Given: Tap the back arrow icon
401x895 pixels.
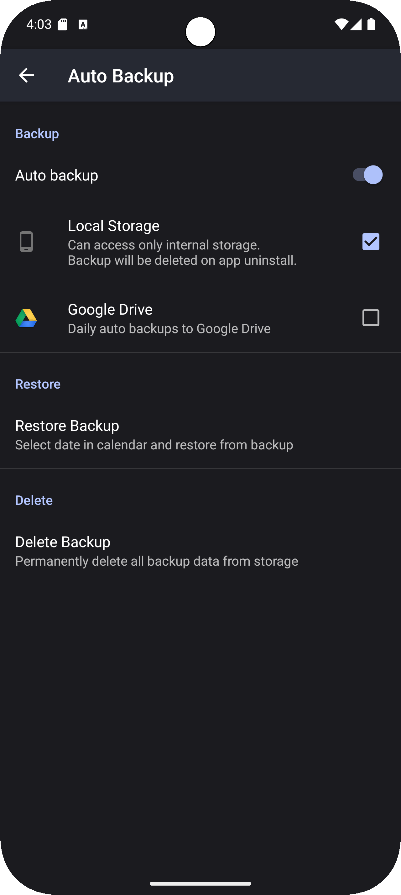Looking at the screenshot, I should (x=26, y=76).
